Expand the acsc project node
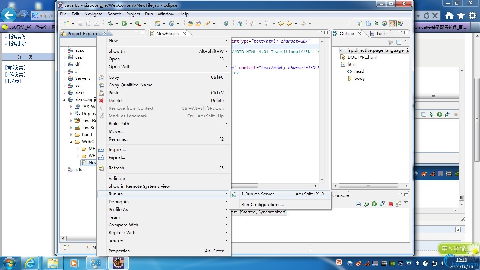The image size is (480, 270). point(64,50)
